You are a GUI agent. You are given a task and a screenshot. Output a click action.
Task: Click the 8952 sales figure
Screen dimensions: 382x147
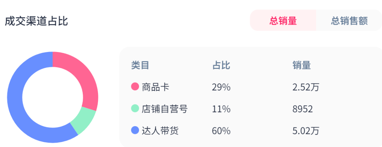302,109
